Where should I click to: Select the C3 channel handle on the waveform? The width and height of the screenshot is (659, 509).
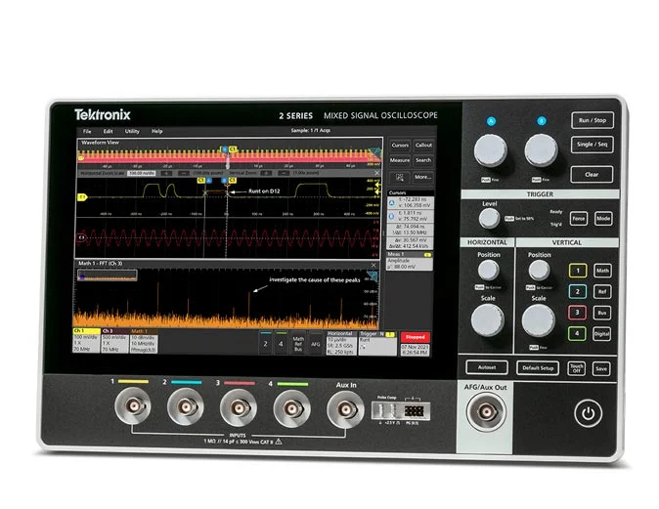coord(82,237)
